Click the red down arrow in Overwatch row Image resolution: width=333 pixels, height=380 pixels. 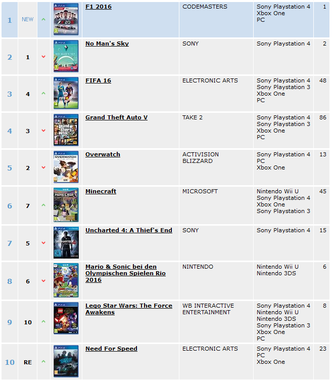[x=43, y=167]
